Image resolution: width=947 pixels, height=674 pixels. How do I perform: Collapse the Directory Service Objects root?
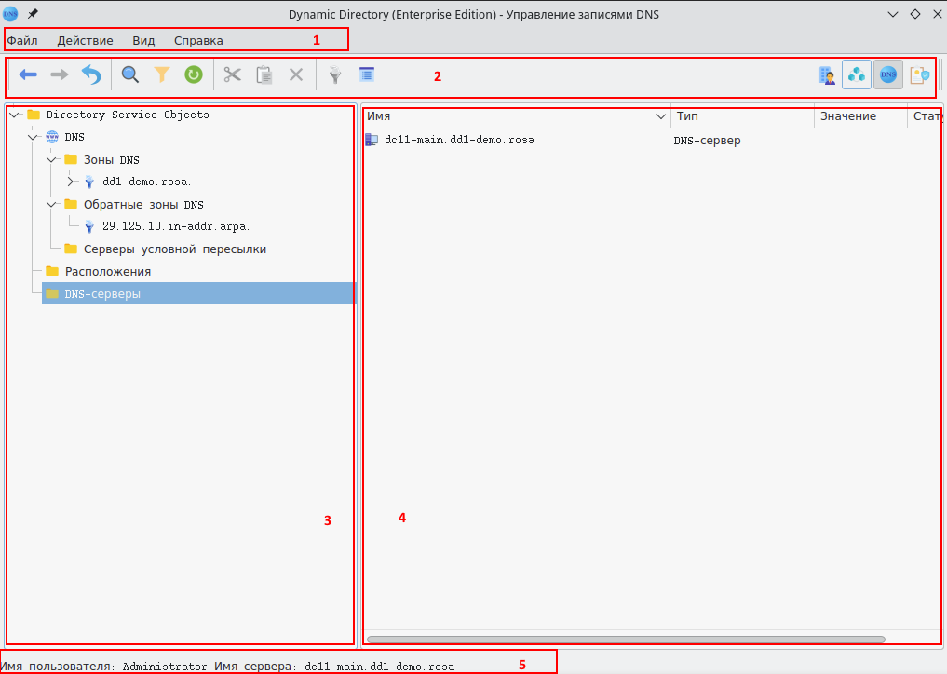(x=15, y=115)
